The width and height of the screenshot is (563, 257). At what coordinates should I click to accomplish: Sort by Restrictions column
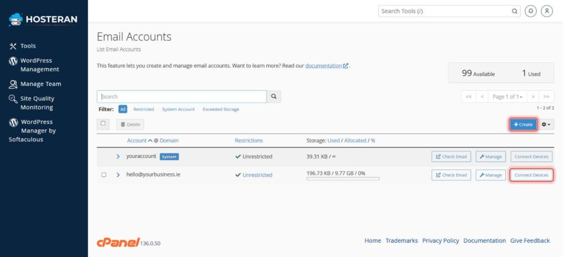(x=249, y=141)
